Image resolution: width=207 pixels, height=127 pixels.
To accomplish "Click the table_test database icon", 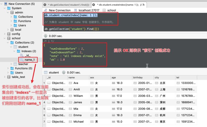I will (9, 77).
